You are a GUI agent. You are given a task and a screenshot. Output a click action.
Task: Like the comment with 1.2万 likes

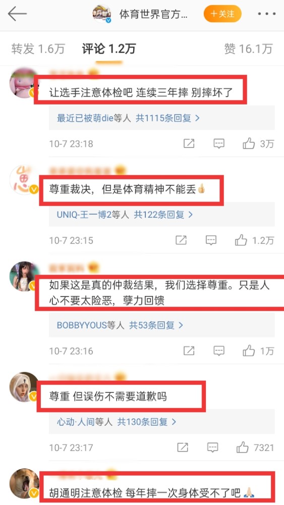pyautogui.click(x=241, y=240)
